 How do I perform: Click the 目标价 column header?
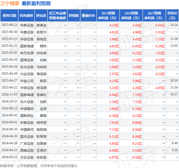tap(172, 16)
